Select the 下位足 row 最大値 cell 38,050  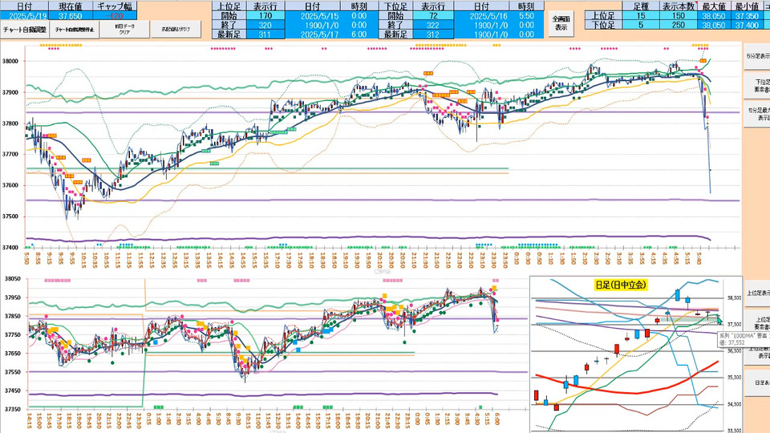tap(714, 25)
